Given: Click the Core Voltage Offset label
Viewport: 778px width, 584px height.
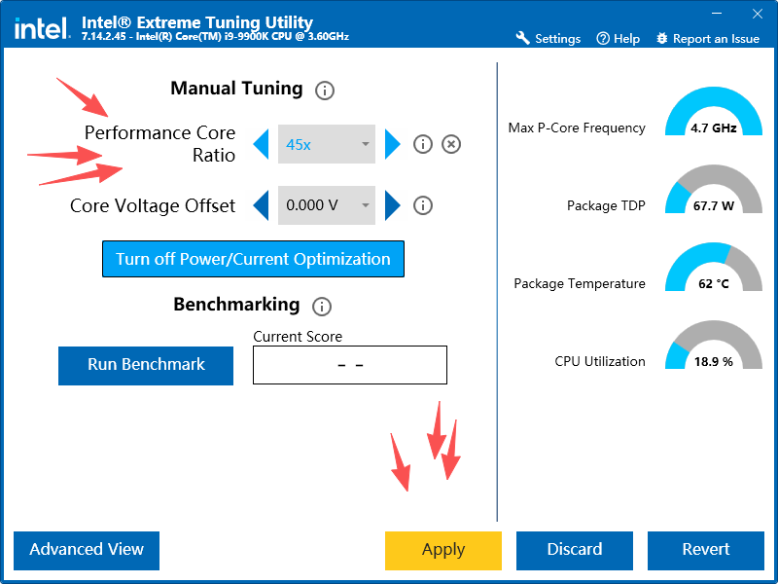Looking at the screenshot, I should coord(153,205).
